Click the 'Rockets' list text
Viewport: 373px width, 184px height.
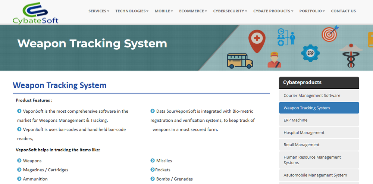pyautogui.click(x=163, y=170)
